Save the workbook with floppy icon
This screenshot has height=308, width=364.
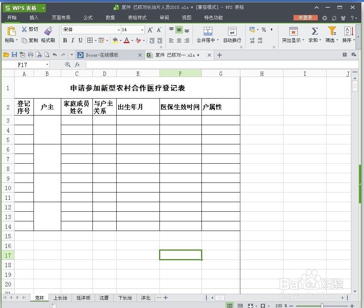point(14,55)
